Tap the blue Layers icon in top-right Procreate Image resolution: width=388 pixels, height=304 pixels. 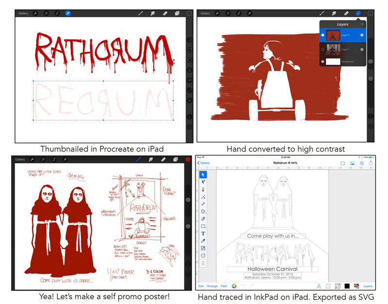point(358,14)
